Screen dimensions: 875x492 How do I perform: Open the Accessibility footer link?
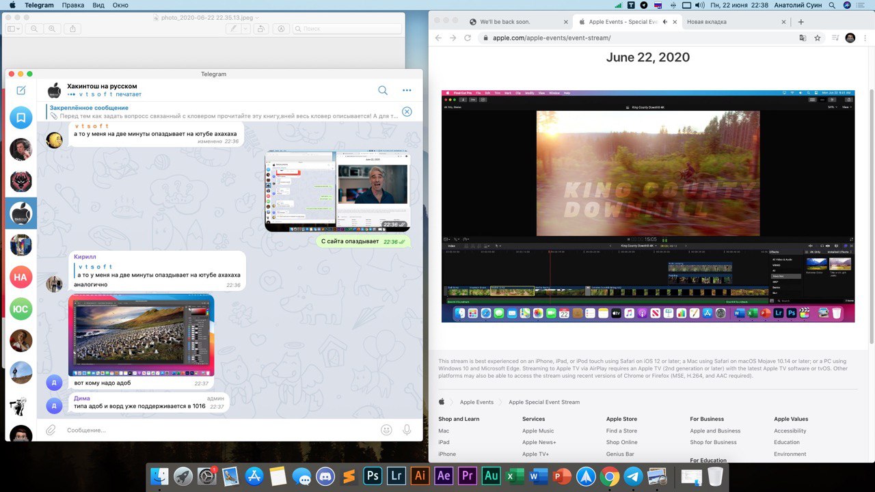790,431
